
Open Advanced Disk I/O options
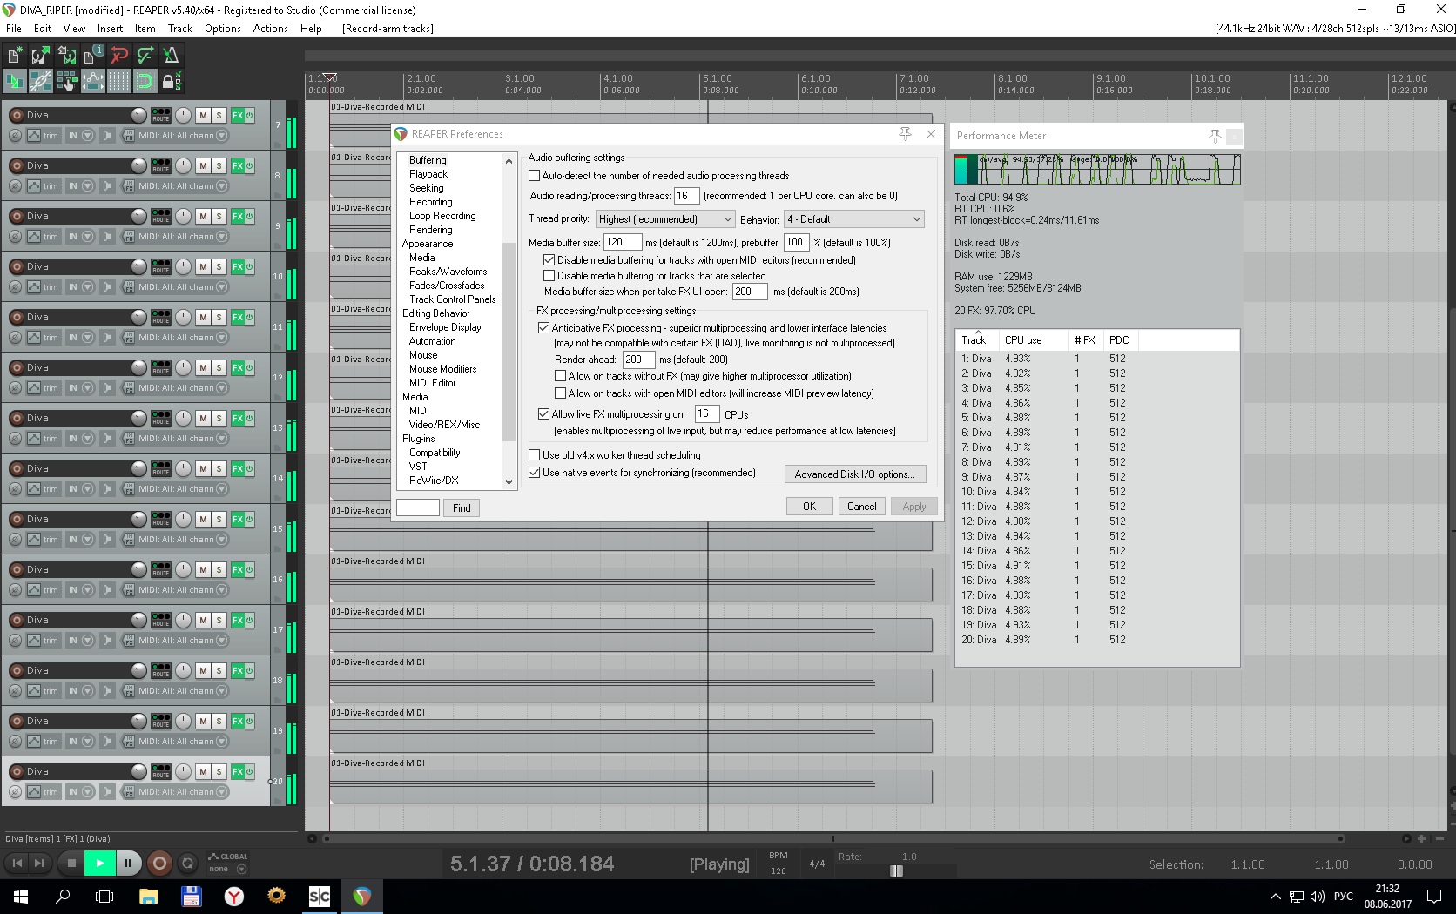pos(855,474)
